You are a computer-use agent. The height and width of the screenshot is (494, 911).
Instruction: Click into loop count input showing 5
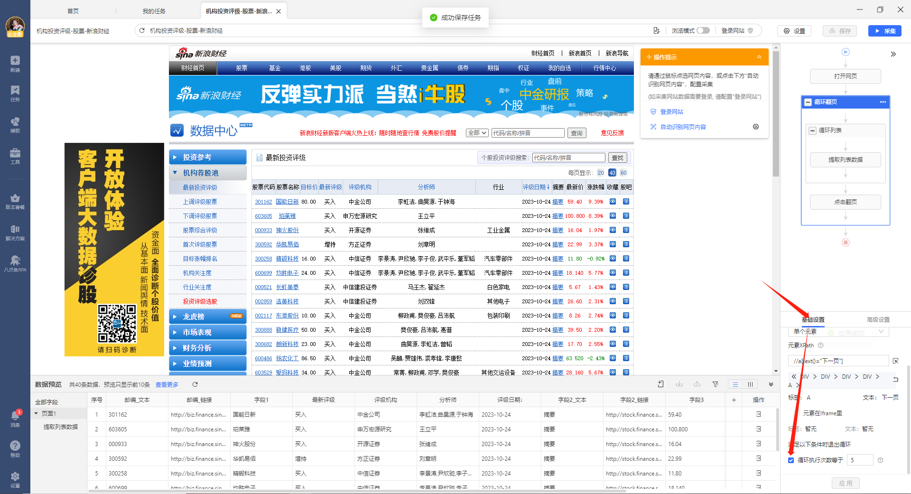click(x=860, y=460)
